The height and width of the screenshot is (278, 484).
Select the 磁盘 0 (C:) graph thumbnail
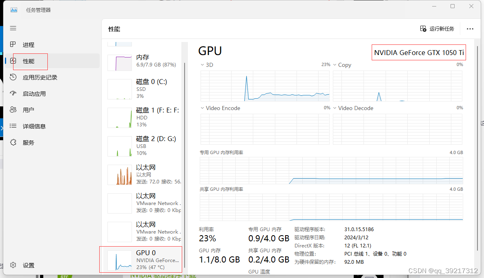(x=119, y=89)
